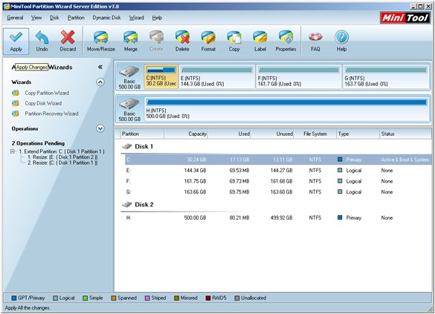Open the General menu
This screenshot has width=435, height=314.
pos(15,18)
